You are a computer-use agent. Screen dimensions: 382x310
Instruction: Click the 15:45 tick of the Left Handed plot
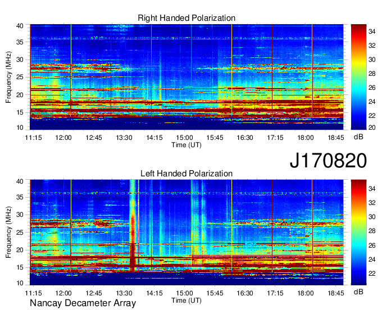click(215, 293)
